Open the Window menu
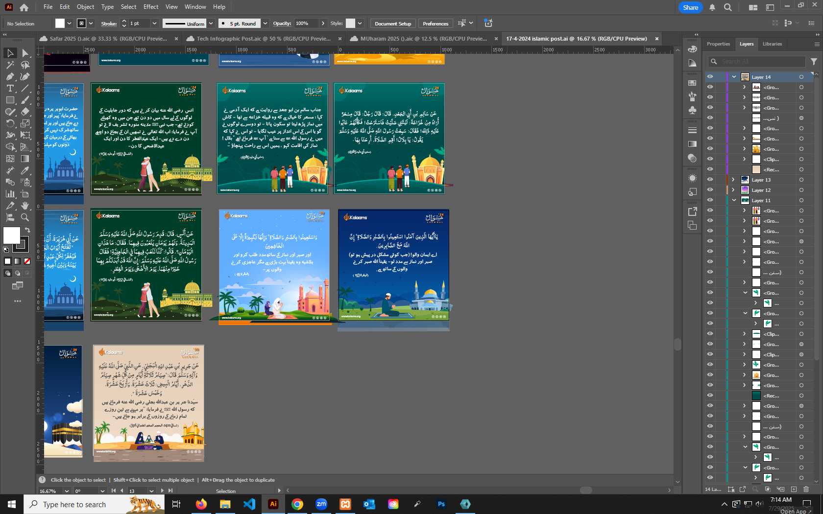 [195, 7]
